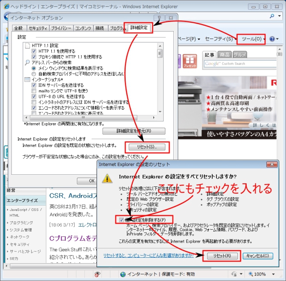
Task: Switch to the プライバシー tab
Action: pos(61,28)
